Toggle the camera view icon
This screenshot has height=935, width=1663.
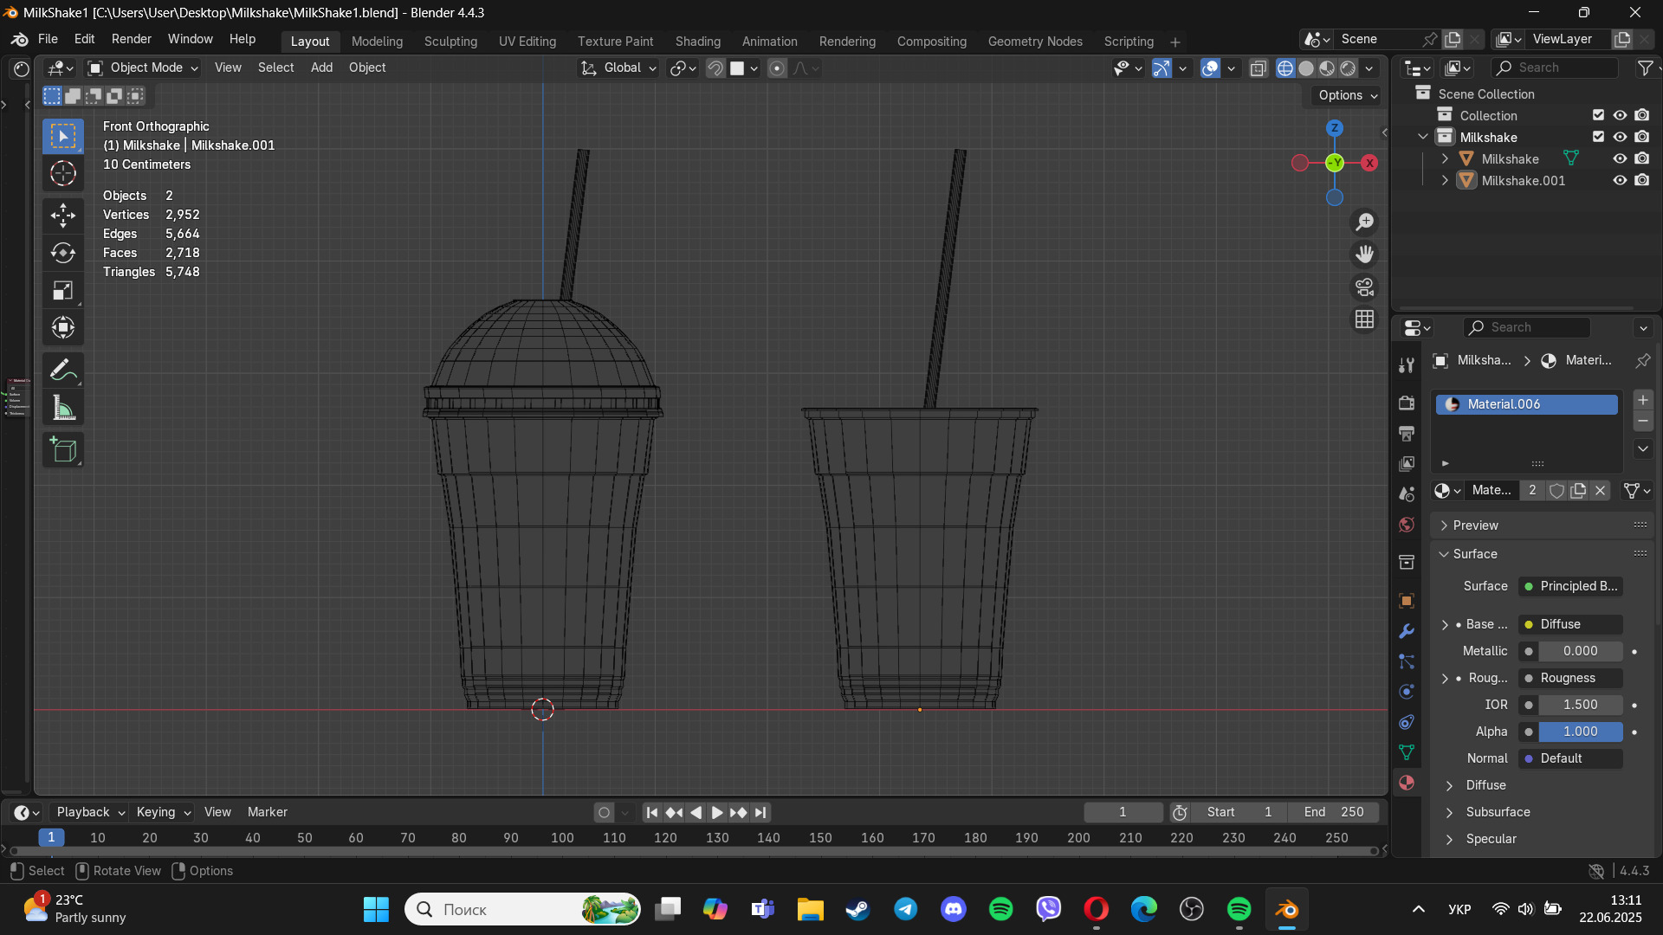(x=1365, y=287)
